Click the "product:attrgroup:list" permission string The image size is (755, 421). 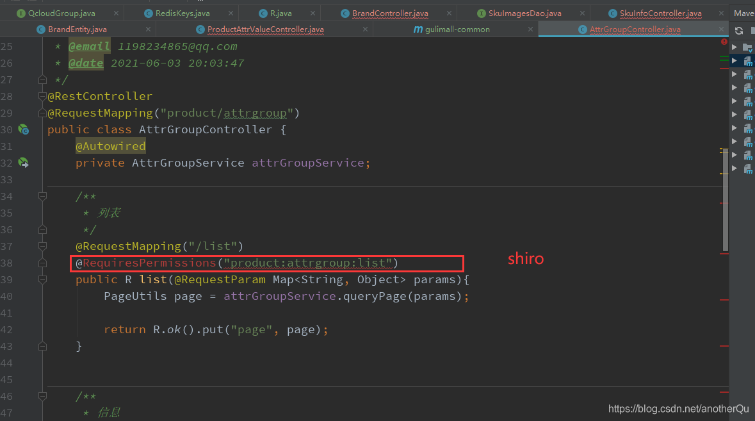click(x=307, y=263)
